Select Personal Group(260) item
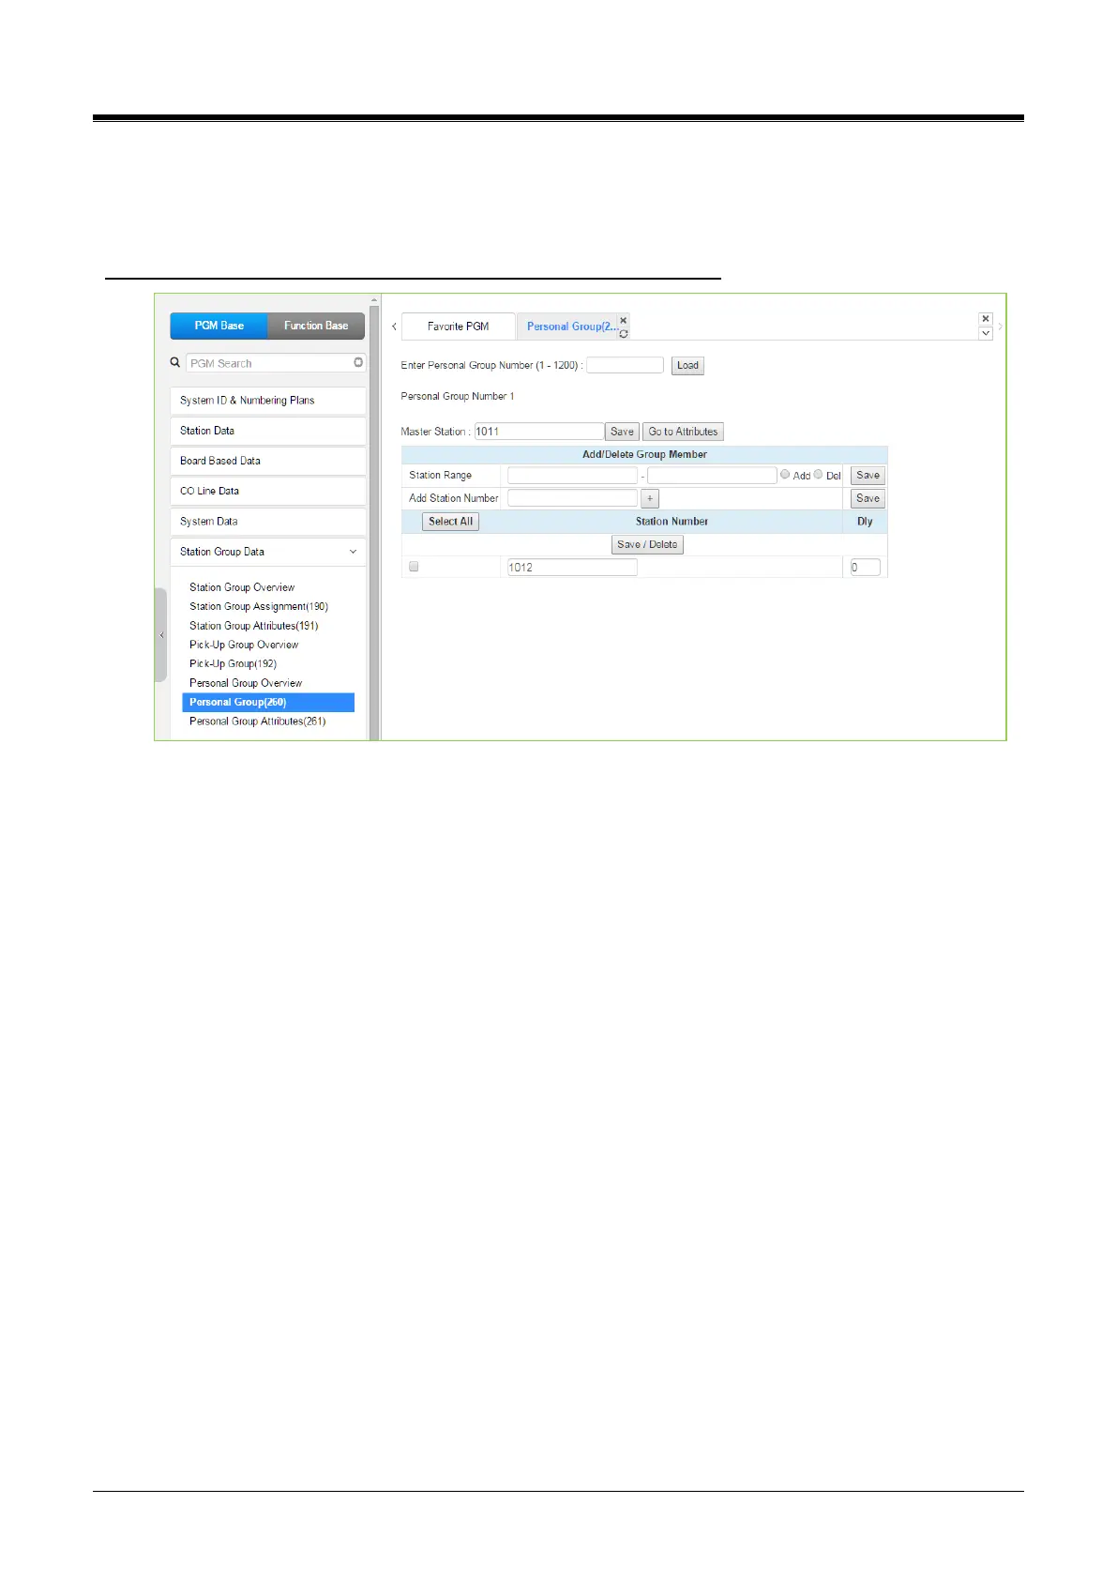Image resolution: width=1117 pixels, height=1580 pixels. pos(268,702)
